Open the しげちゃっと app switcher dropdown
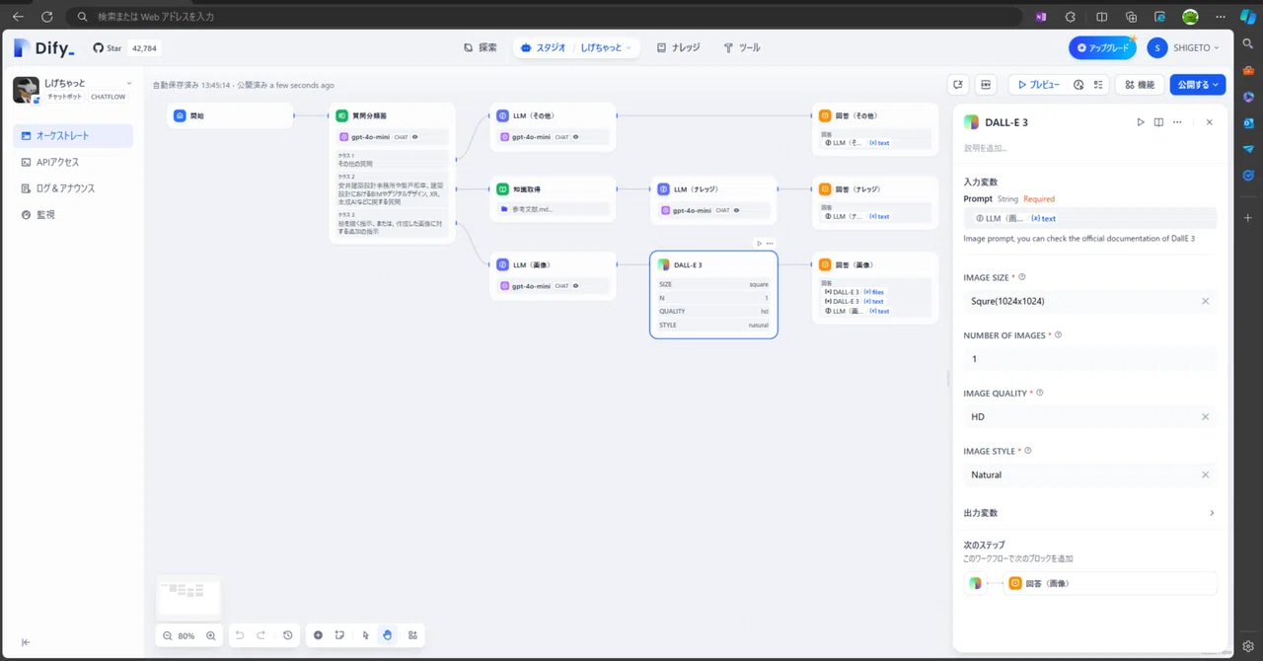The image size is (1263, 661). [608, 47]
